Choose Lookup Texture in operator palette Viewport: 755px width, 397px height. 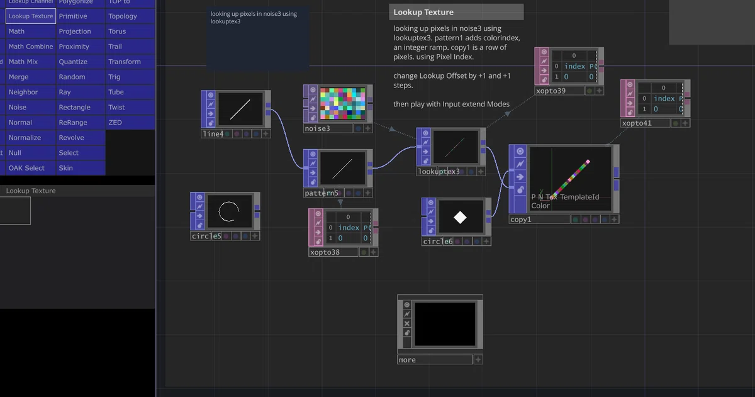tap(31, 16)
